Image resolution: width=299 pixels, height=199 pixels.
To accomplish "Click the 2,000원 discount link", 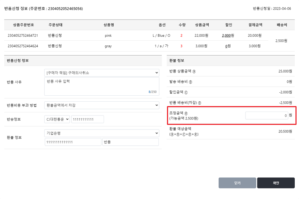I will 228,35.
